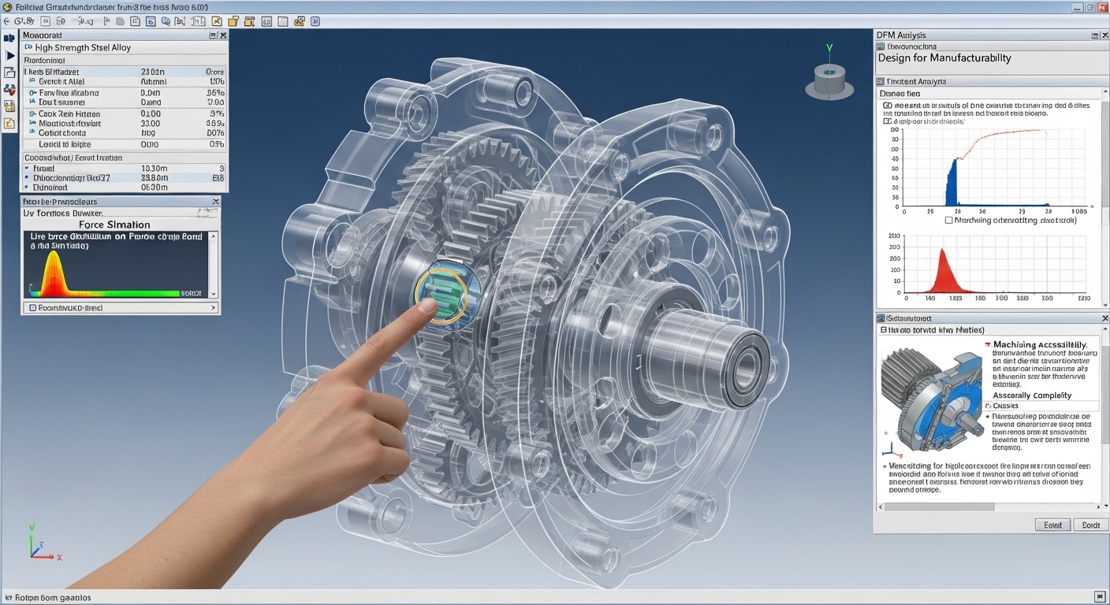Screen dimensions: 1110x605
Task: Click the left button at the DFM panel bottom
Action: pos(1052,525)
